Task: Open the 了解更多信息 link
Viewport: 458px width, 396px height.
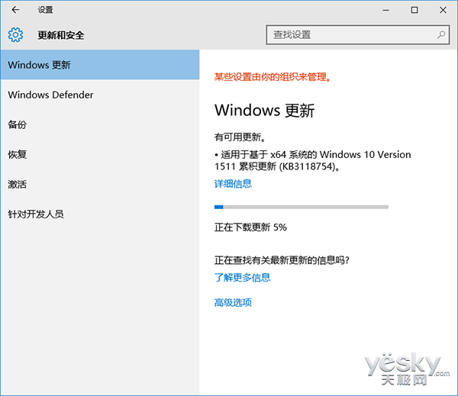Action: click(242, 278)
